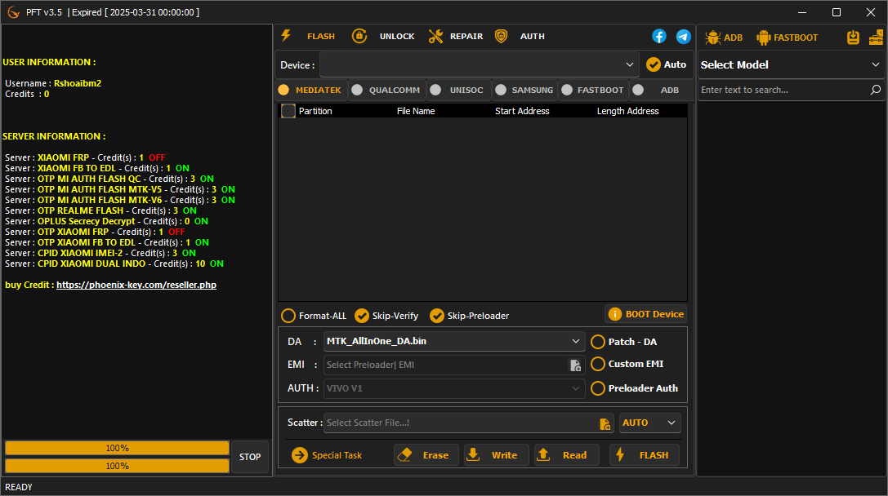Enable Preloader Auth mode
The width and height of the screenshot is (888, 496).
597,388
